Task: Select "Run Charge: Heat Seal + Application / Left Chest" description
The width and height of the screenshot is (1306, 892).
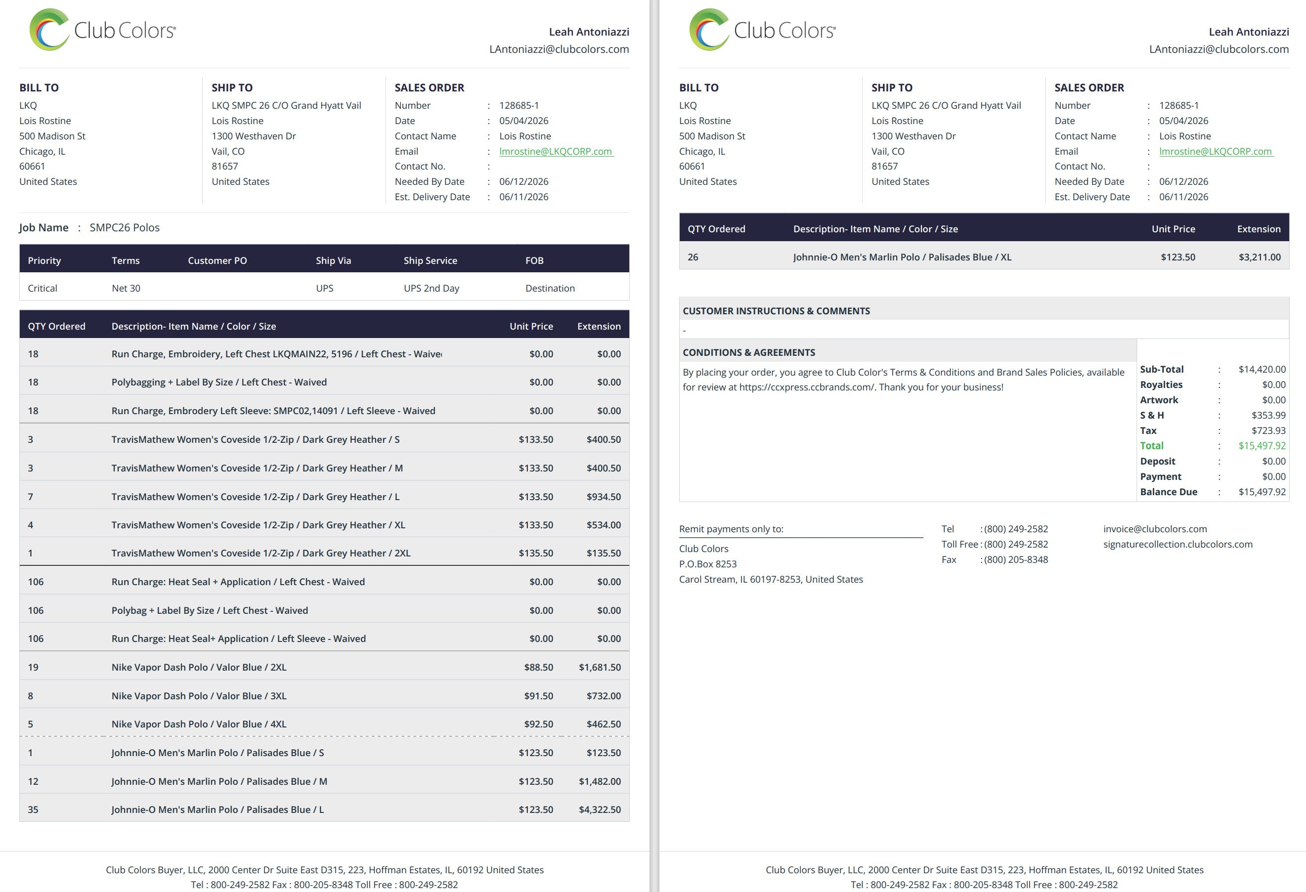Action: (238, 582)
